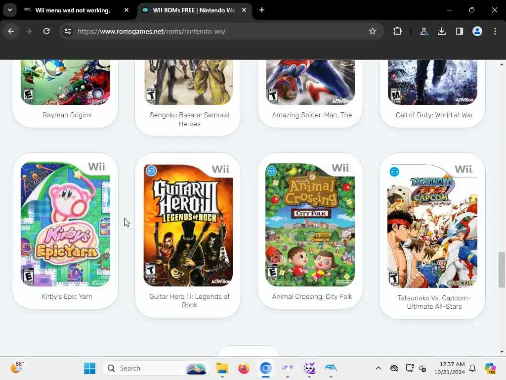Viewport: 506px width, 380px height.
Task: Open the weather widget showing 88°
Action: 17,368
